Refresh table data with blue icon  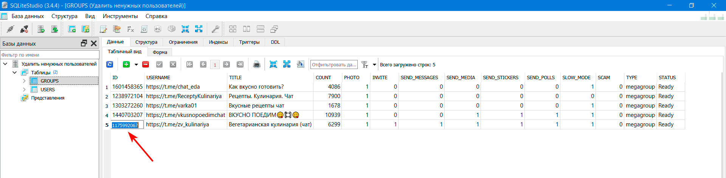[110, 64]
